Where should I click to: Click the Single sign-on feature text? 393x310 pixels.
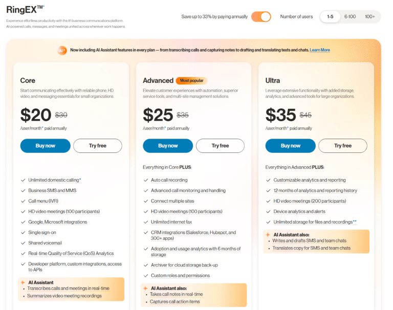[42, 233]
